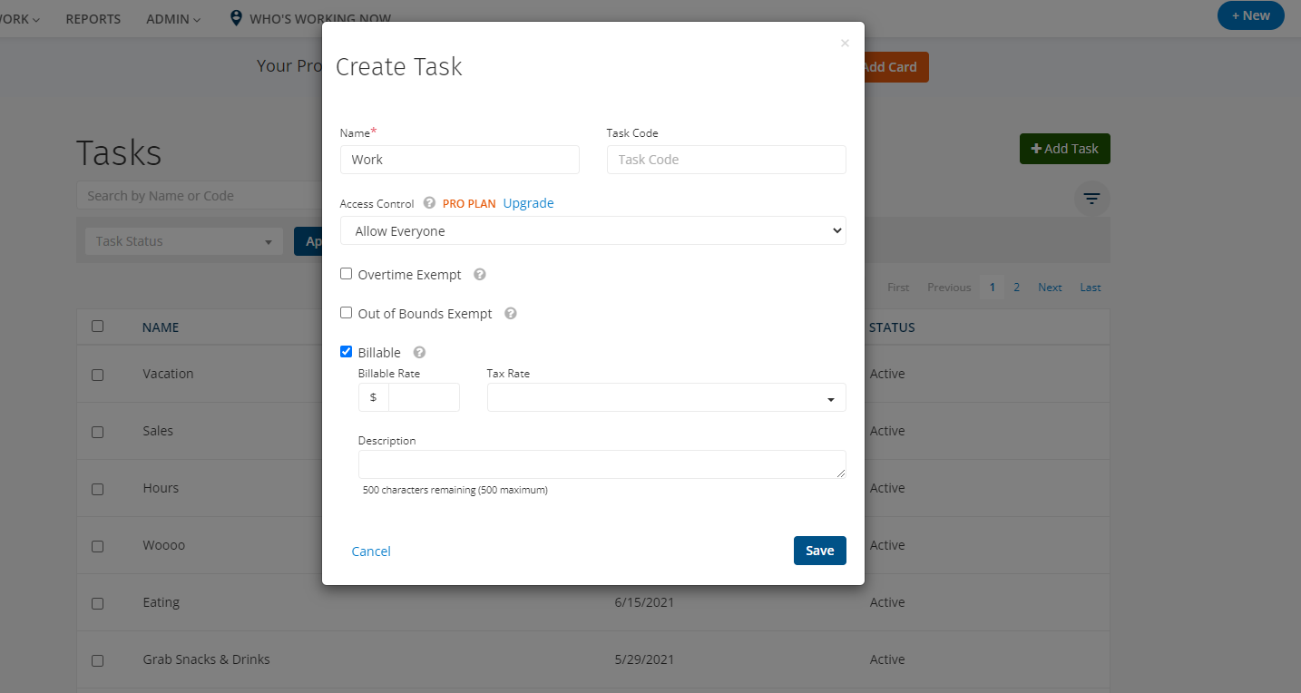Open the Task Status filter dropdown

click(x=183, y=241)
